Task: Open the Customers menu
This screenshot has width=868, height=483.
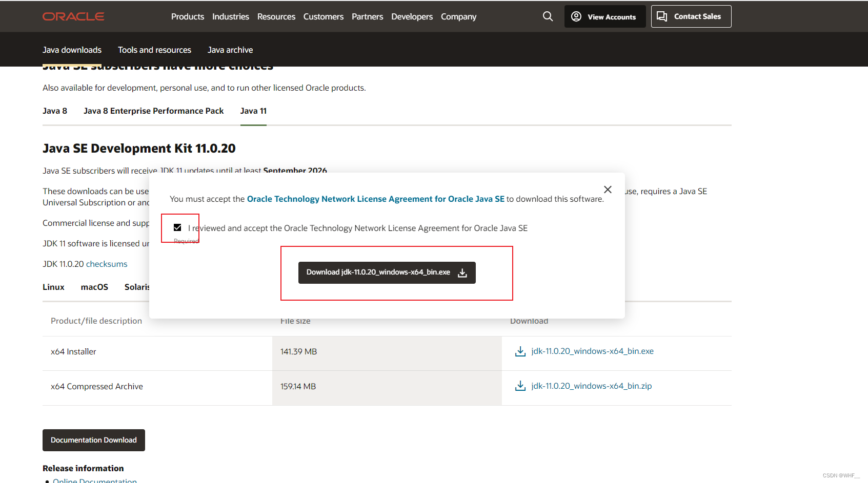Action: [324, 17]
